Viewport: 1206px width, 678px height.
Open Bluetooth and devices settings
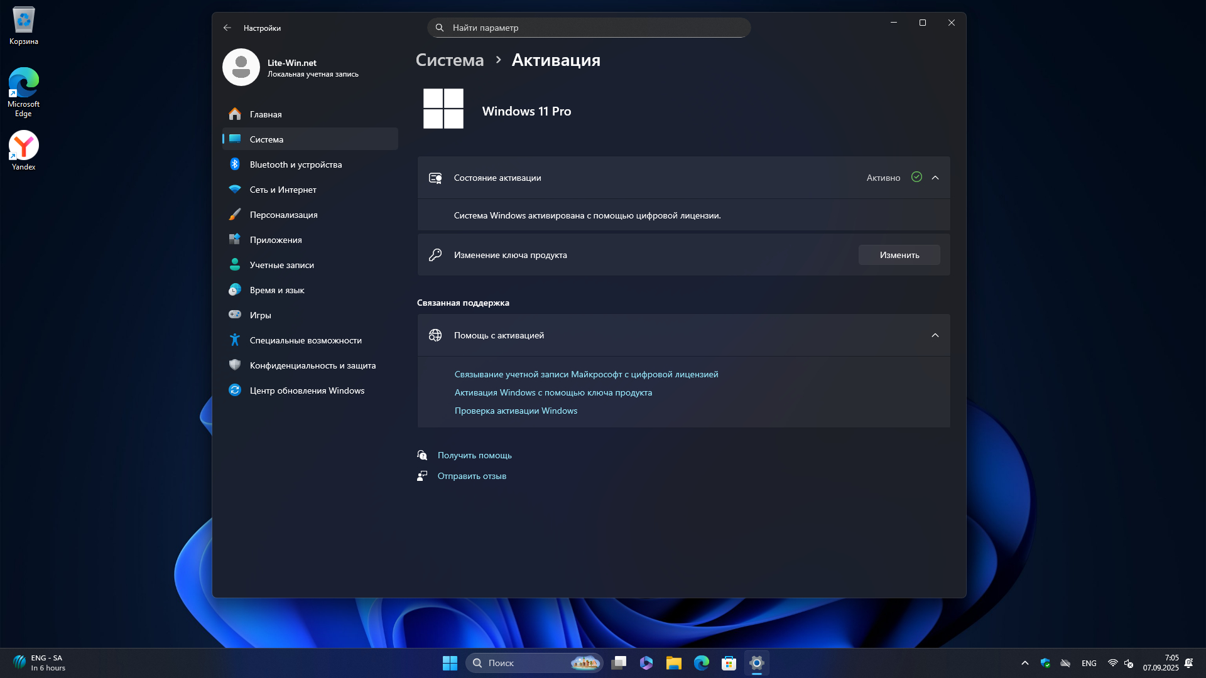(310, 164)
